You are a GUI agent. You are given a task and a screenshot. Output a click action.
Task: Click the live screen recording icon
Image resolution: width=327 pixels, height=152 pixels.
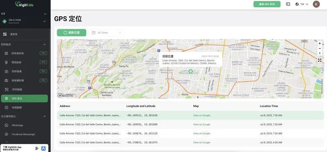pyautogui.click(x=7, y=71)
